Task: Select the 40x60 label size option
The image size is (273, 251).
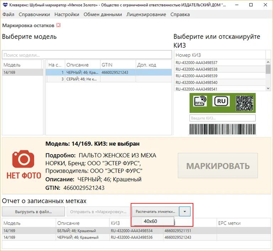Action: click(x=151, y=221)
